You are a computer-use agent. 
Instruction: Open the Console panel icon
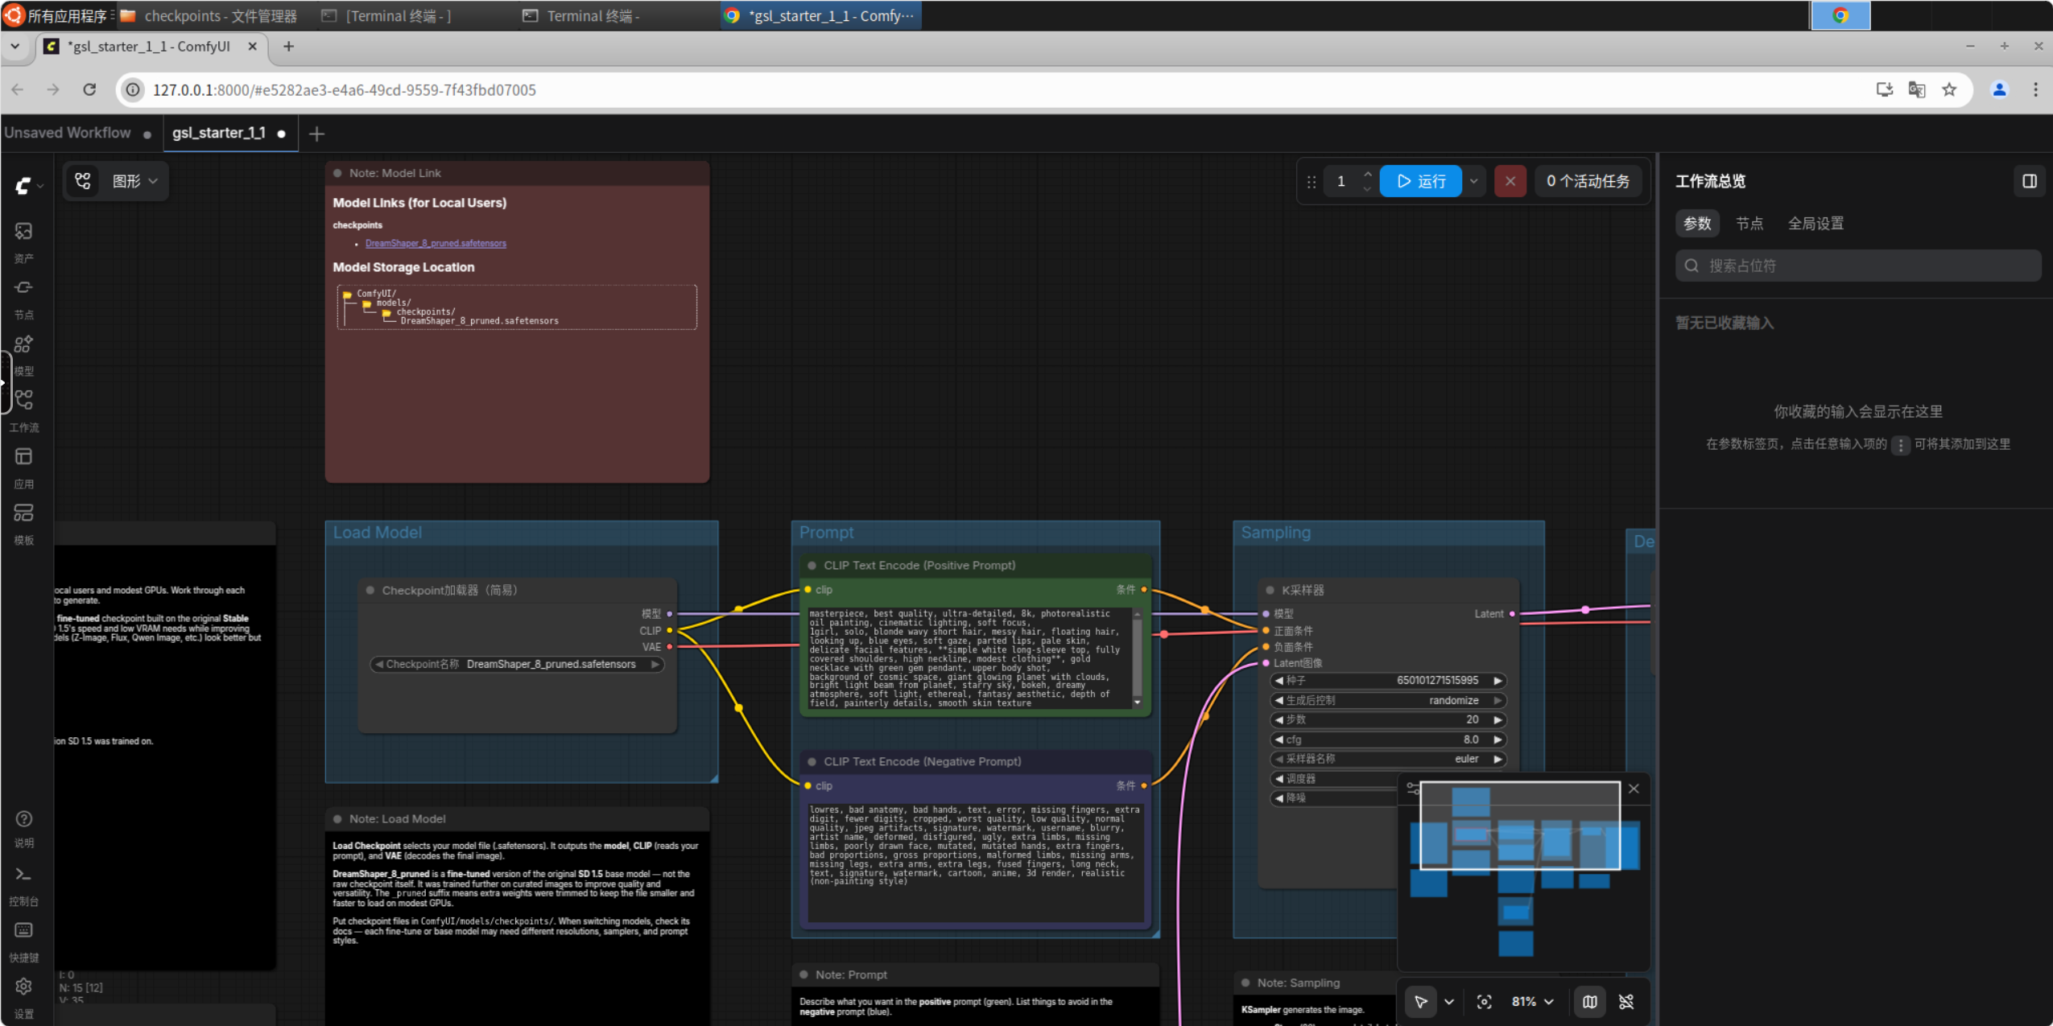(x=23, y=874)
